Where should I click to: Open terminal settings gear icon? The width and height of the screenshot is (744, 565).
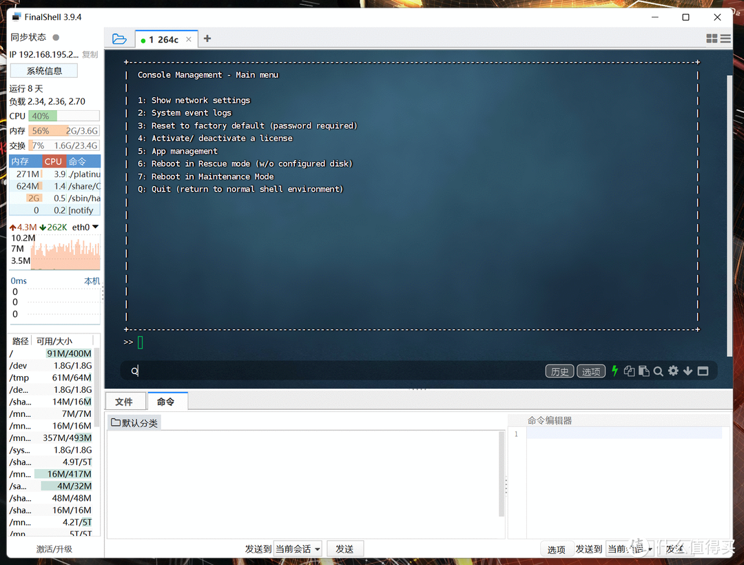(673, 371)
